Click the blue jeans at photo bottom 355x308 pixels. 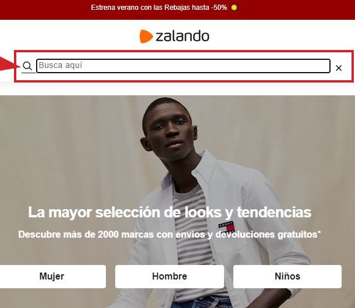pos(199,302)
